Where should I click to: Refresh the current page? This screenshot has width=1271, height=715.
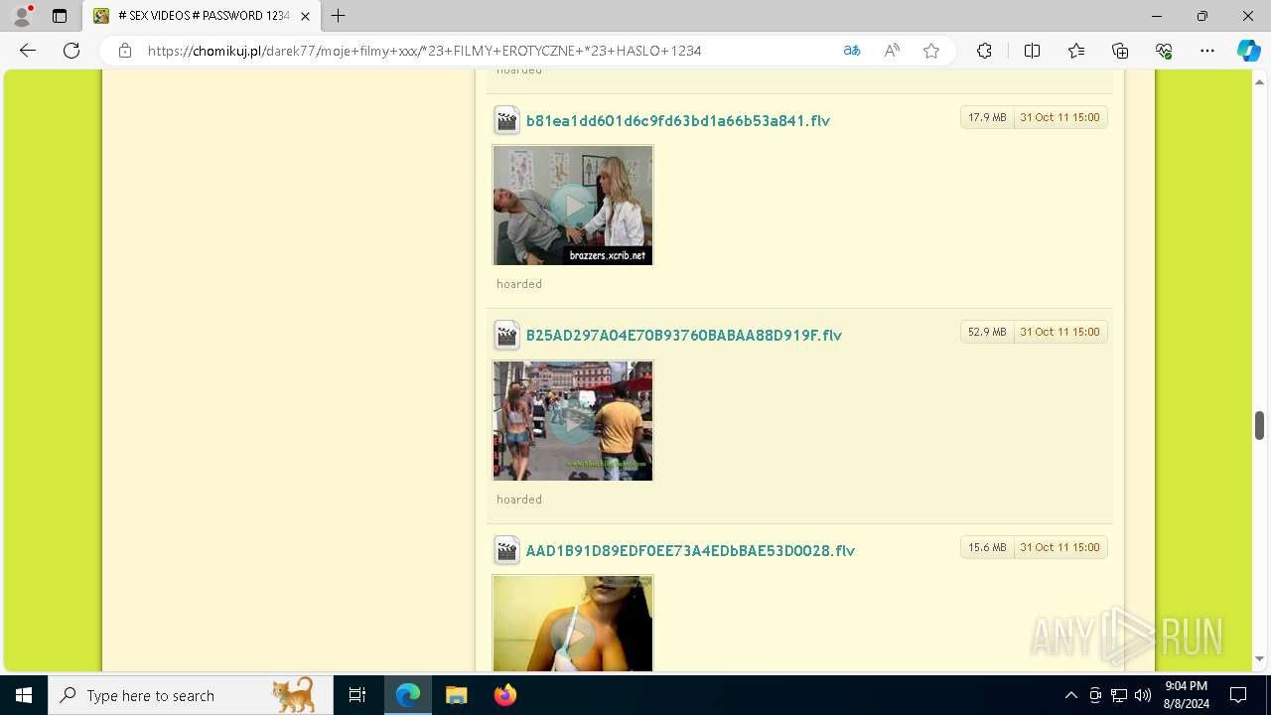(x=71, y=51)
